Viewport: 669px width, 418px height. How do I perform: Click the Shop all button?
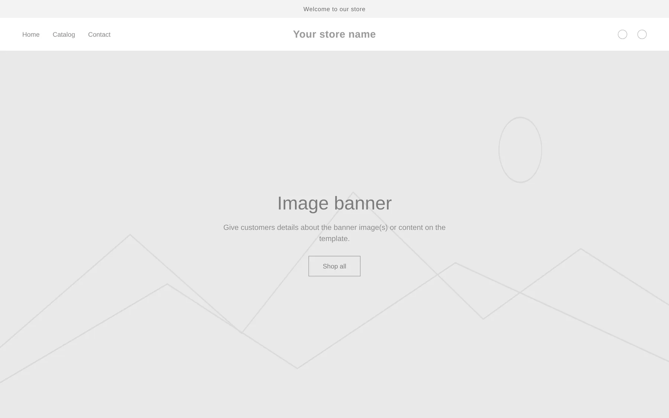point(334,266)
